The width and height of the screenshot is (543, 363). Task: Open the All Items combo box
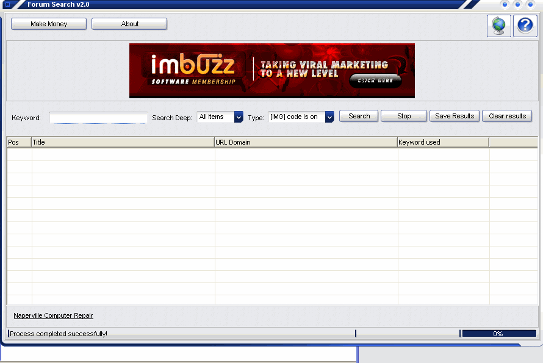220,117
